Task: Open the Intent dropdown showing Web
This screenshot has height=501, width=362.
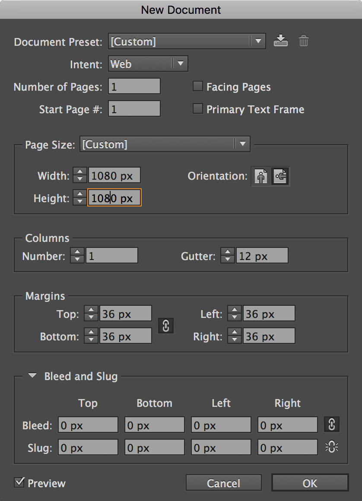Action: (x=181, y=63)
